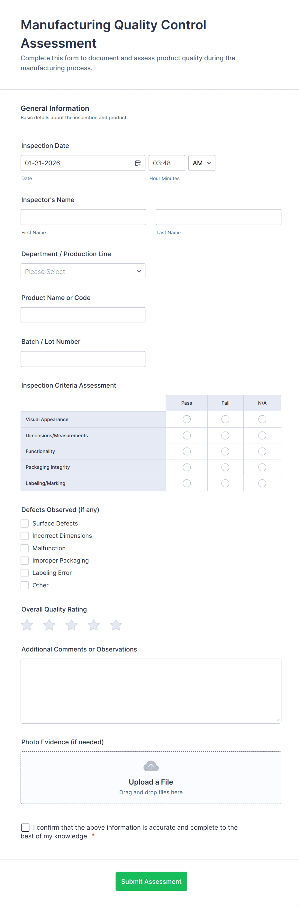The width and height of the screenshot is (299, 907).
Task: Open the AM/PM dropdown
Action: 202,163
